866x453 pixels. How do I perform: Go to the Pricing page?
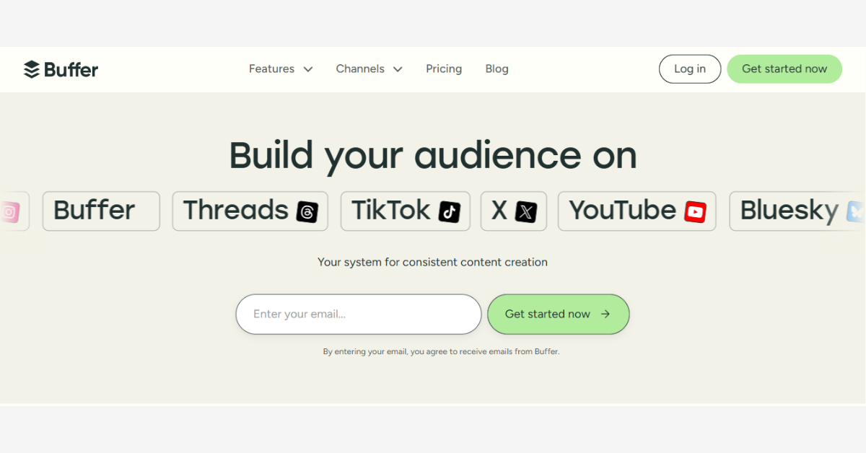click(444, 69)
